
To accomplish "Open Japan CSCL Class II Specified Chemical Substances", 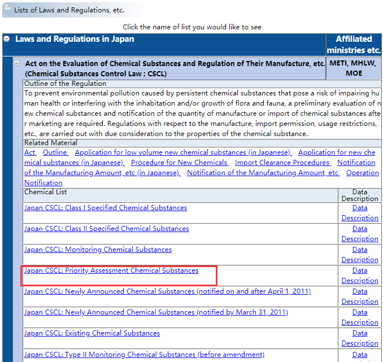I will [106, 229].
